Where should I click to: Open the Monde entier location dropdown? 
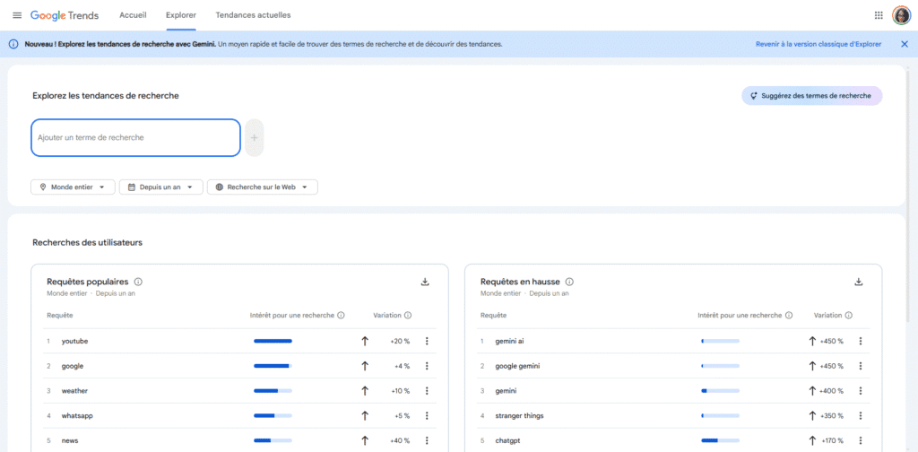[73, 187]
